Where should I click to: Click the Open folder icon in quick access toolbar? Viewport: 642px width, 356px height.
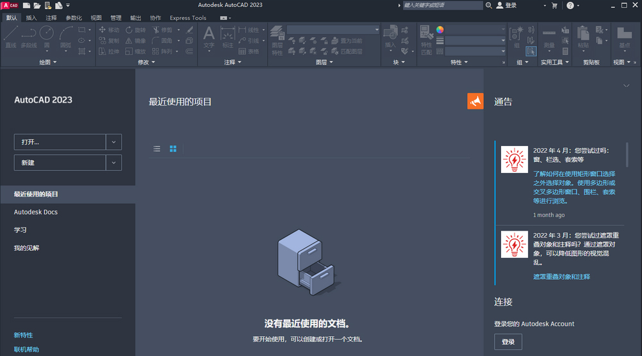pyautogui.click(x=37, y=5)
